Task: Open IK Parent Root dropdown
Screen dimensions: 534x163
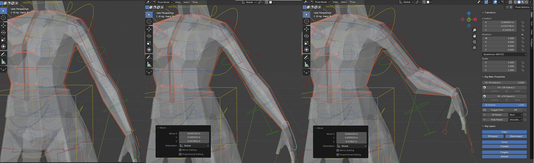Action: click(516, 115)
